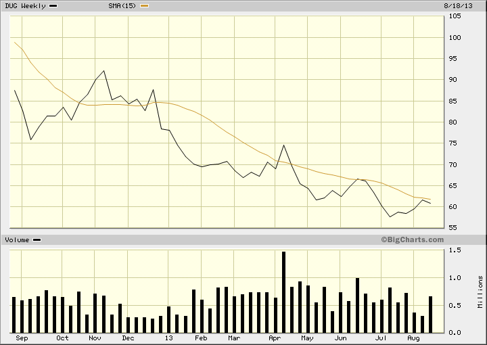This screenshot has width=487, height=345.
Task: Click the 'Dec' month label
Action: pos(128,338)
